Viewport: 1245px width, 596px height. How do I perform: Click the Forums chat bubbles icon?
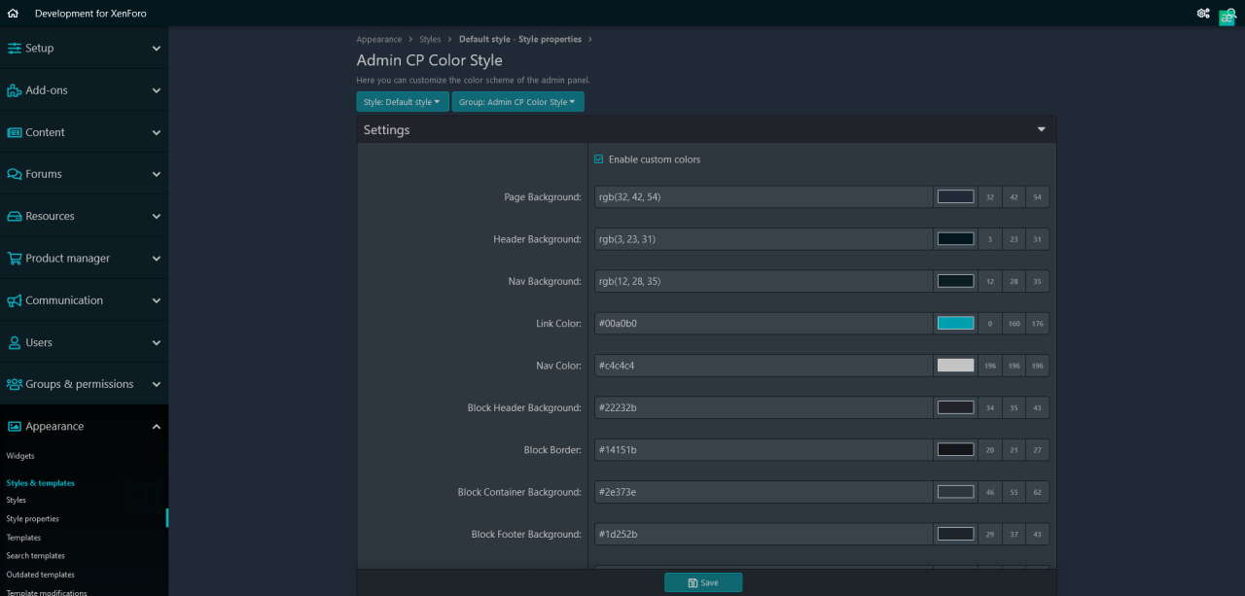(15, 175)
